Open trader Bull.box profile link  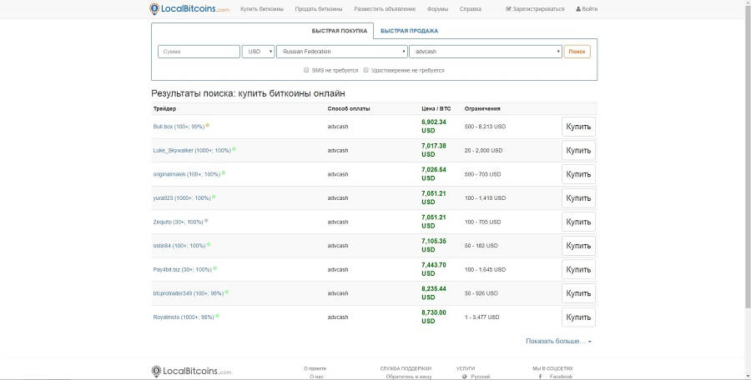click(179, 127)
